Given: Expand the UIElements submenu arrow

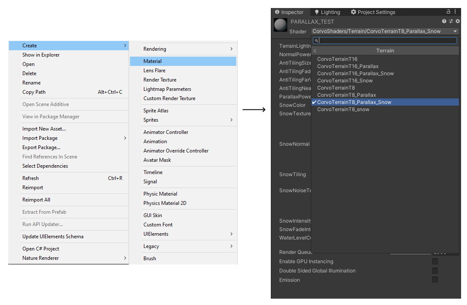Looking at the screenshot, I should [232, 234].
